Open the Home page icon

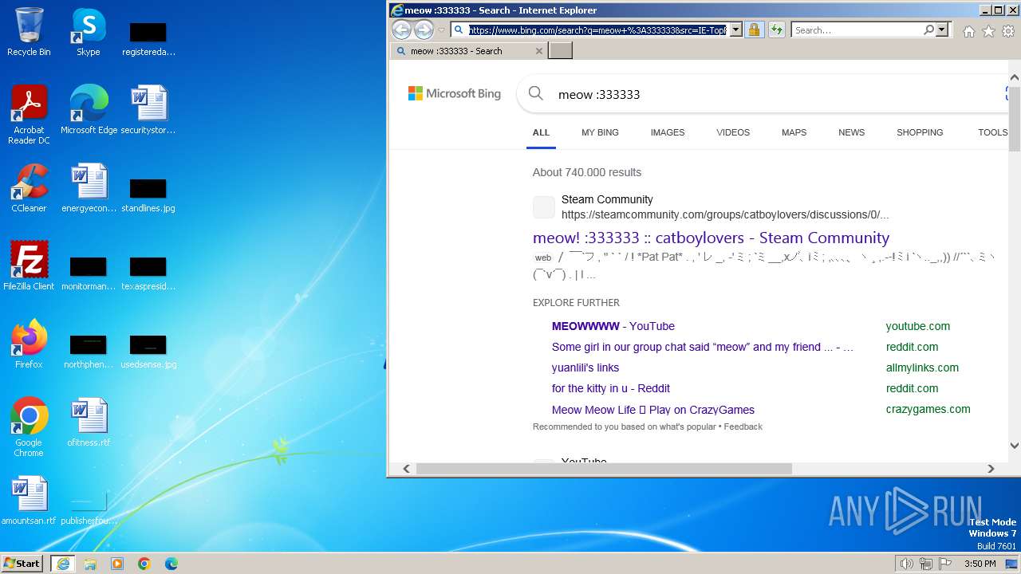click(968, 31)
